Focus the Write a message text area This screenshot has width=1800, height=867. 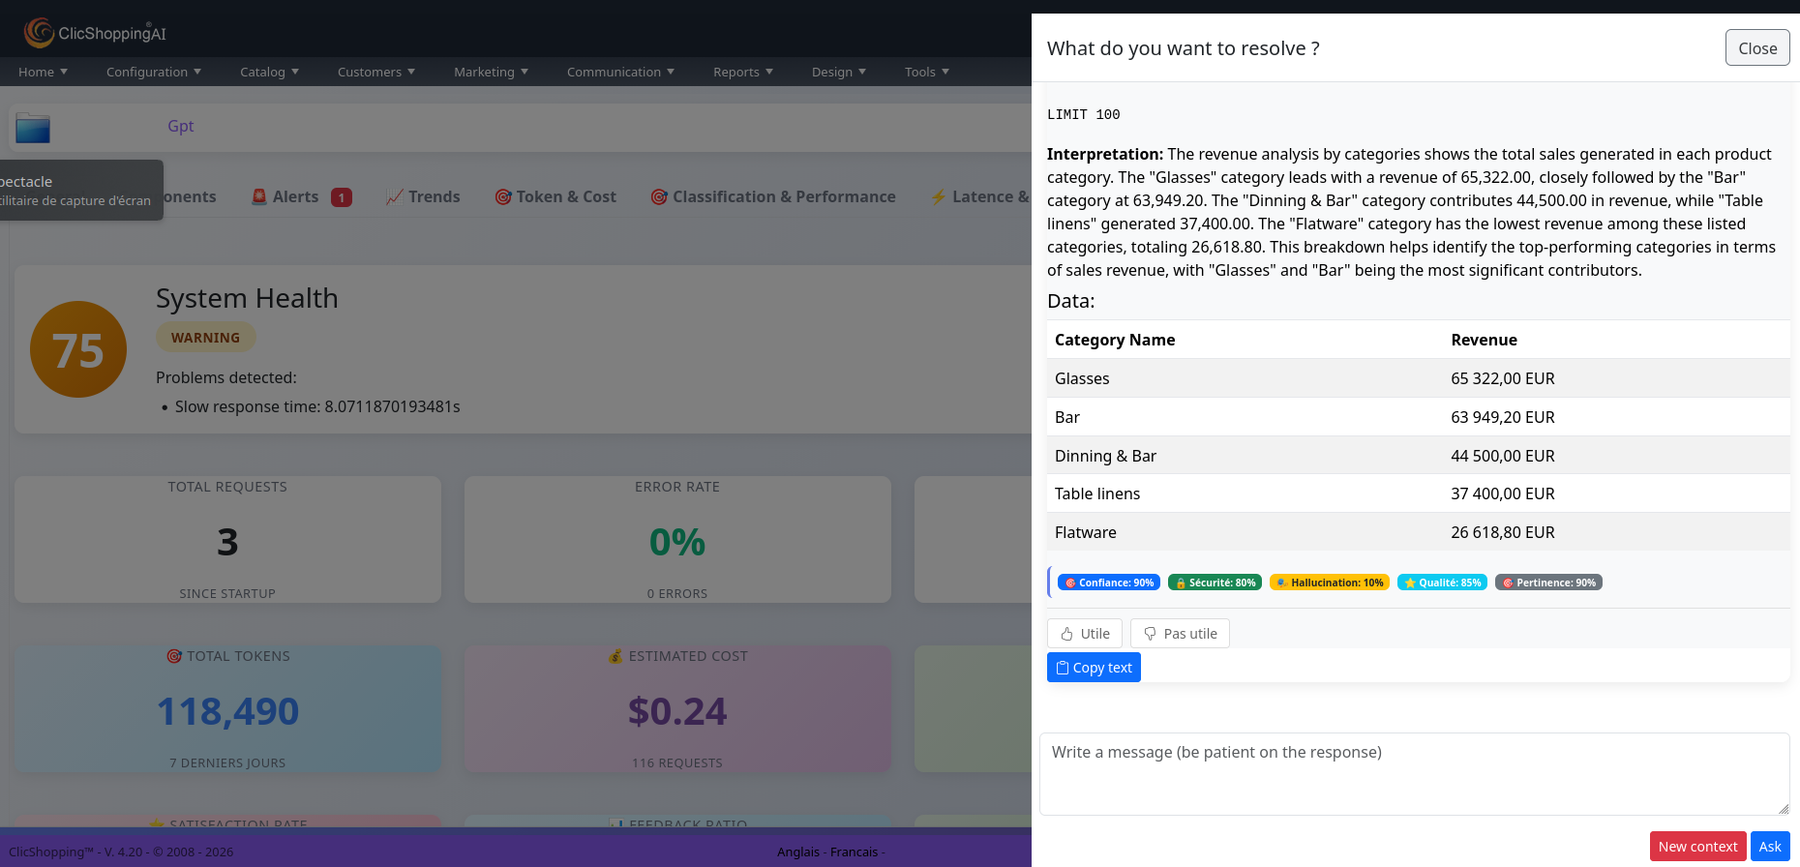[x=1413, y=773]
